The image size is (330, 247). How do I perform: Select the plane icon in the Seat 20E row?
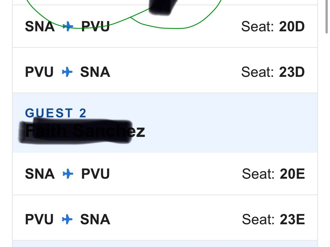point(68,174)
